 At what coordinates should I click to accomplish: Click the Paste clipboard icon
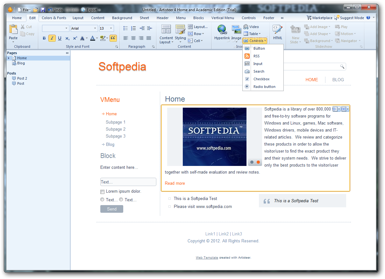(x=13, y=29)
